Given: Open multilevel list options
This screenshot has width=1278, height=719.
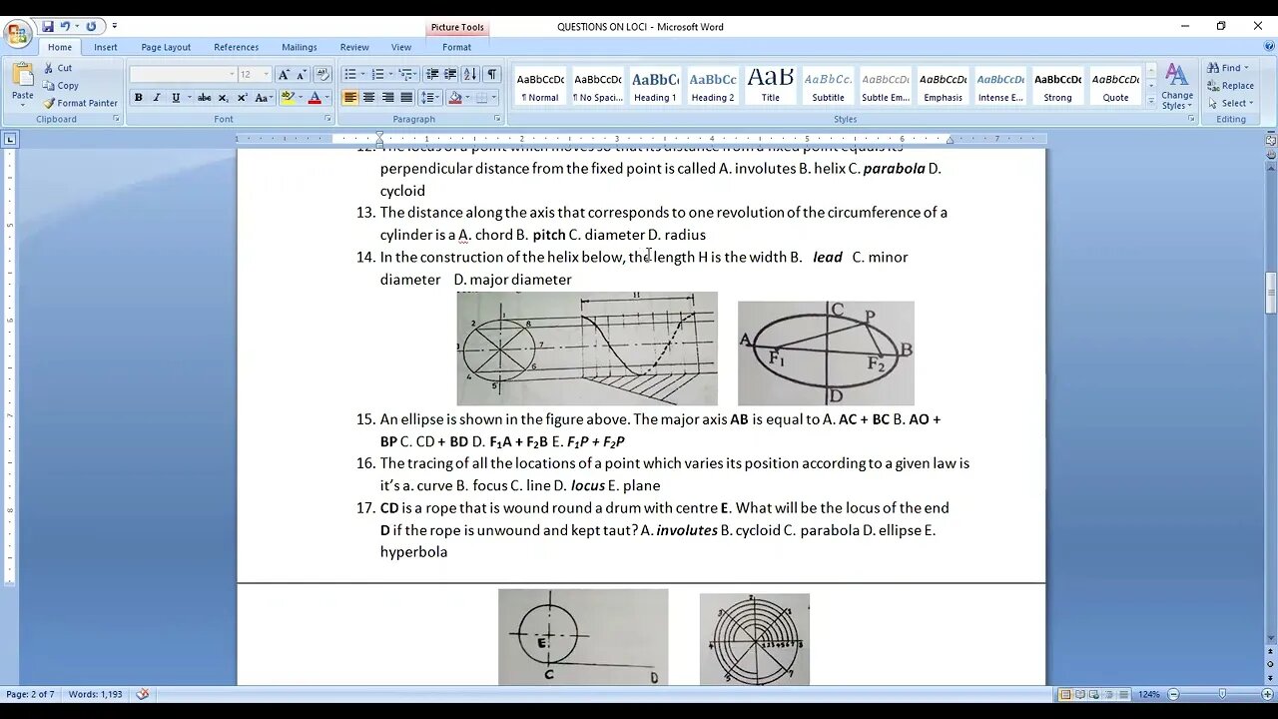Looking at the screenshot, I should pos(405,74).
